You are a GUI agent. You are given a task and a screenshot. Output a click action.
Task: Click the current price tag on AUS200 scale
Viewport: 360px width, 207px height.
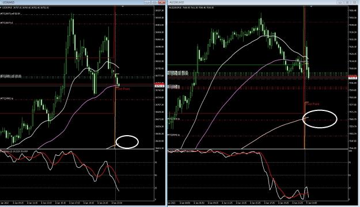(x=353, y=78)
